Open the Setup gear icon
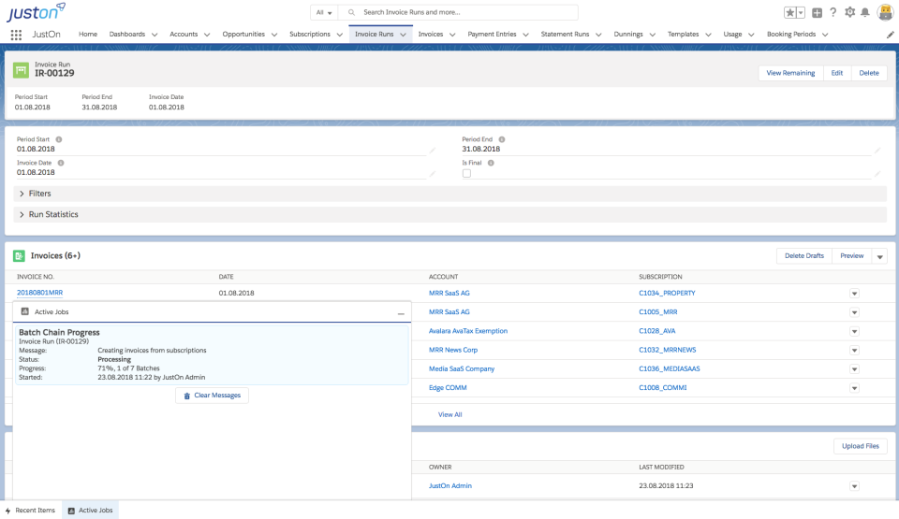899x519 pixels. tap(849, 12)
